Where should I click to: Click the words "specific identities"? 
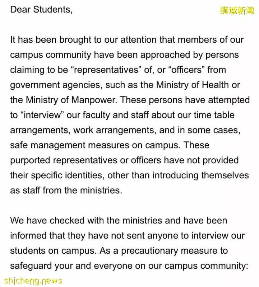click(x=68, y=175)
